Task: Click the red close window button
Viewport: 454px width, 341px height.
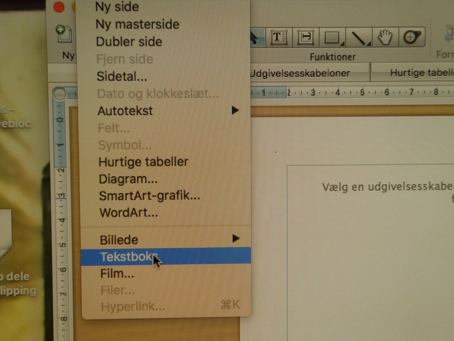Action: [x=59, y=7]
